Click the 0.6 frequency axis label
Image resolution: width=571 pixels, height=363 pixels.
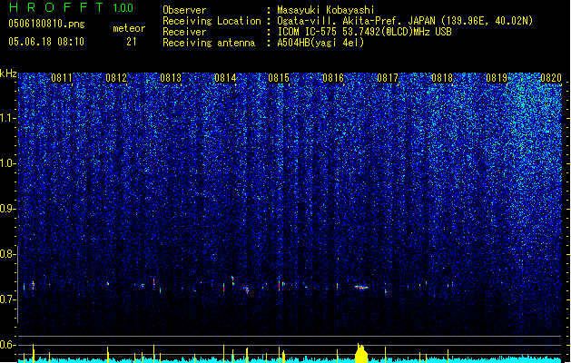7,345
